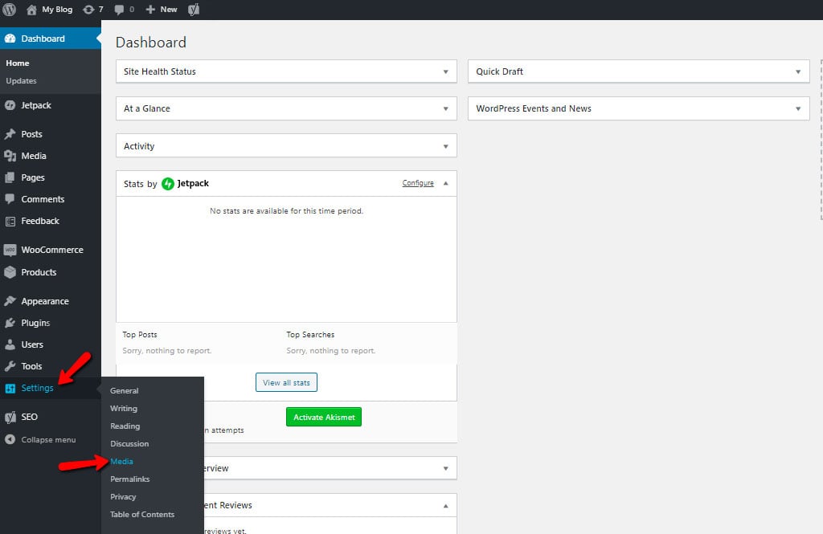Select Permalinks in the Settings submenu
The height and width of the screenshot is (534, 823).
coord(129,479)
